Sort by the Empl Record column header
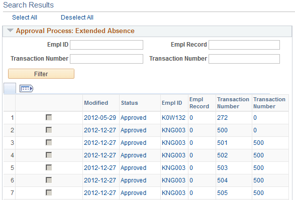Viewport: 295px width, 200px height. pyautogui.click(x=199, y=103)
